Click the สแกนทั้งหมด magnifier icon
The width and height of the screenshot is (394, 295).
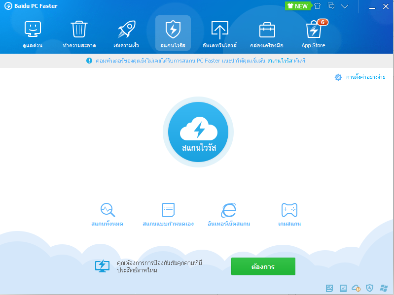coord(107,210)
